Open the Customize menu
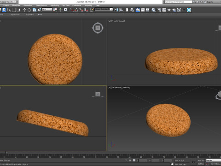 [x=76, y=6]
